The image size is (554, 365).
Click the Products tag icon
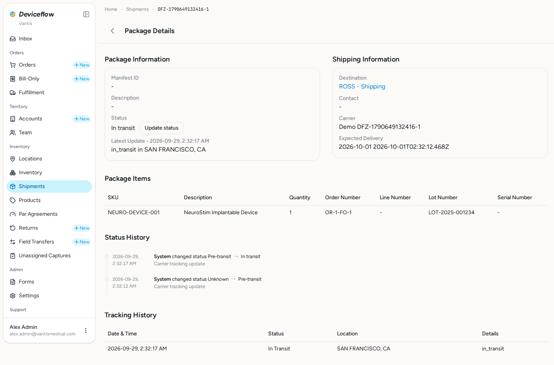[x=13, y=200]
